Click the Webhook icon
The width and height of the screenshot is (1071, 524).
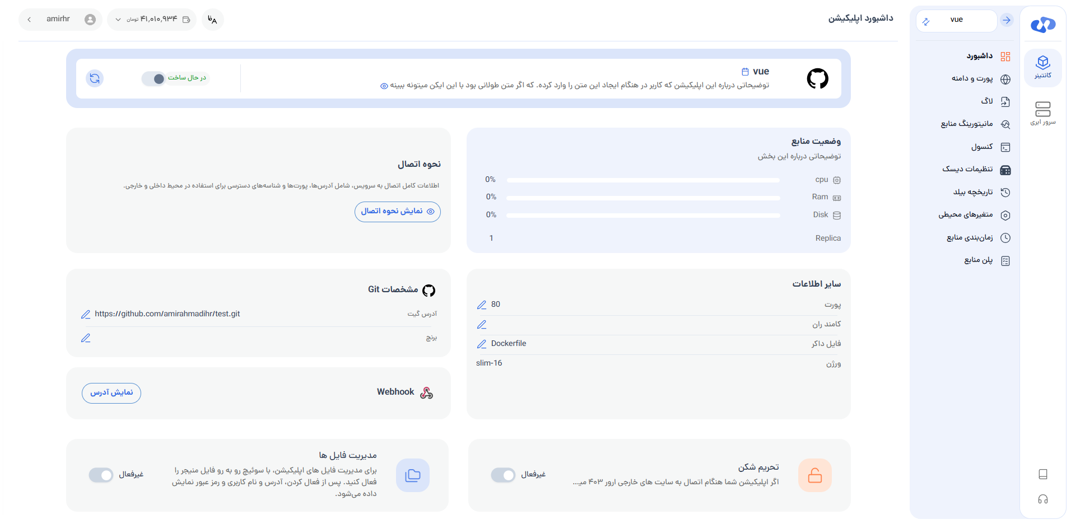[427, 393]
